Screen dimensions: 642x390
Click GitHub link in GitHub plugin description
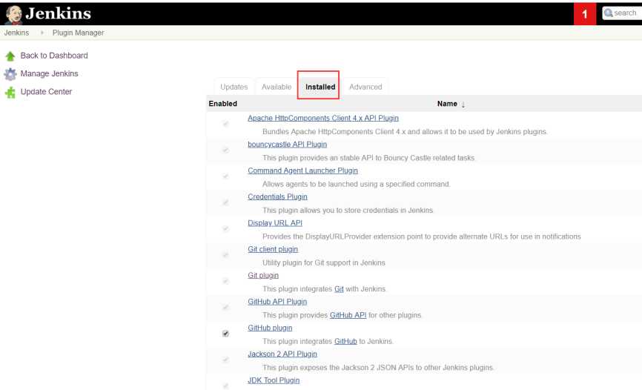pos(345,341)
